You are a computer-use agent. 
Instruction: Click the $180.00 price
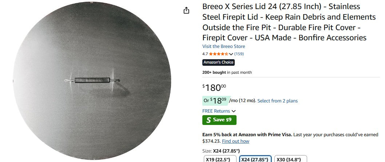[214, 88]
